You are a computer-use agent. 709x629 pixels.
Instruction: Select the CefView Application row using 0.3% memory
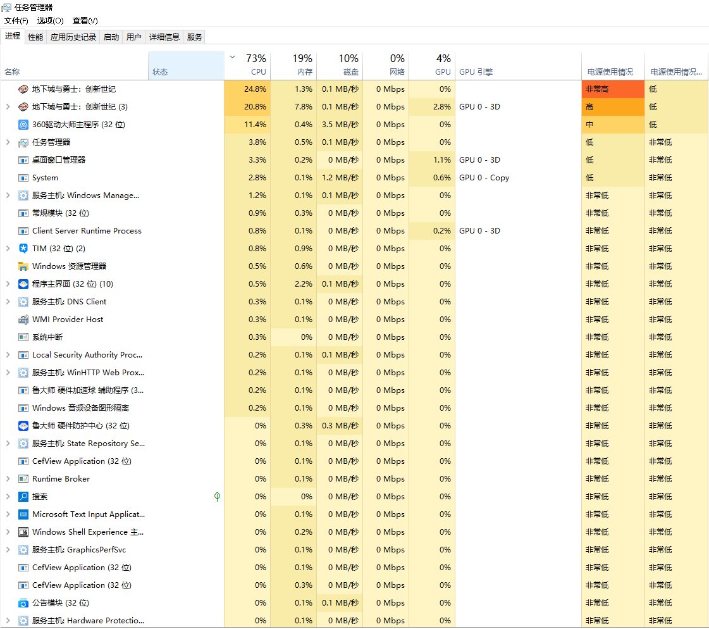click(x=354, y=585)
